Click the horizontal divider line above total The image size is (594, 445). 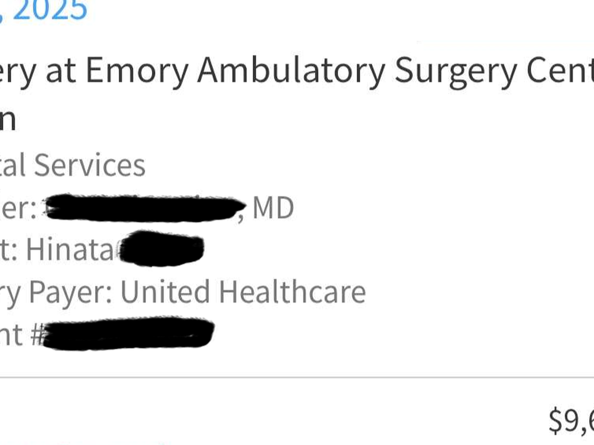point(297,378)
